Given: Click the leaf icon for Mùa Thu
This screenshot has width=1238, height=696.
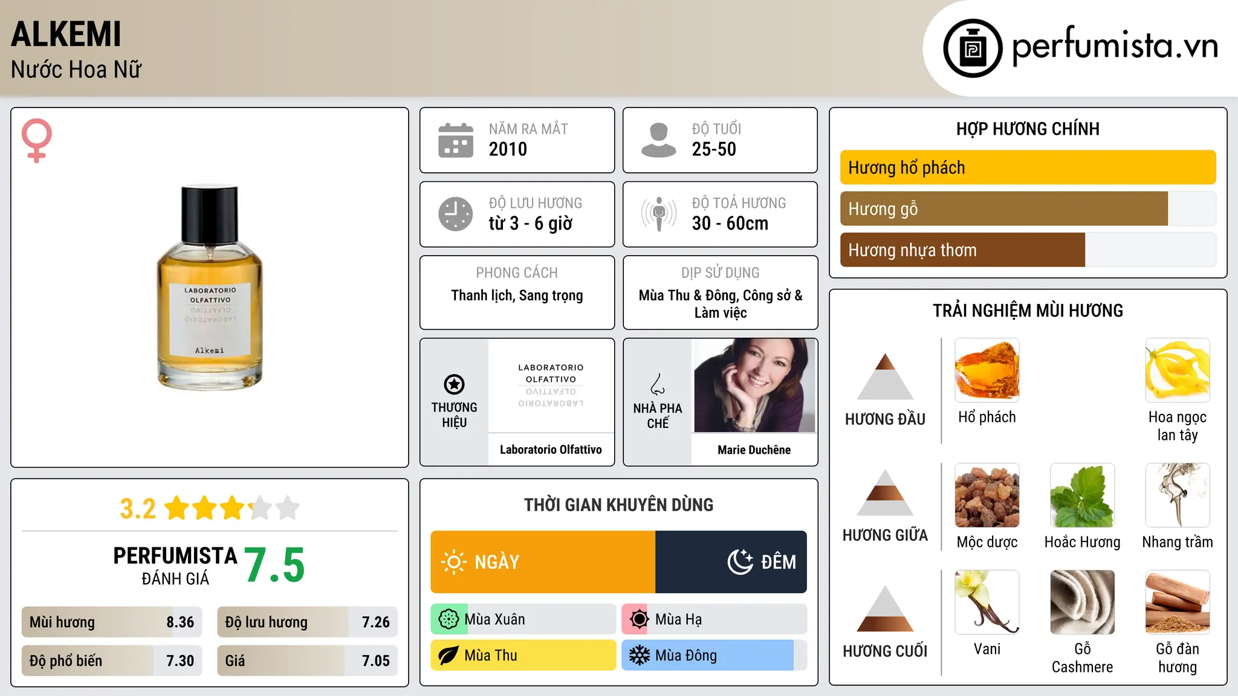Looking at the screenshot, I should pos(449,656).
